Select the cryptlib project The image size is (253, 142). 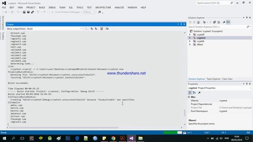coord(200,41)
